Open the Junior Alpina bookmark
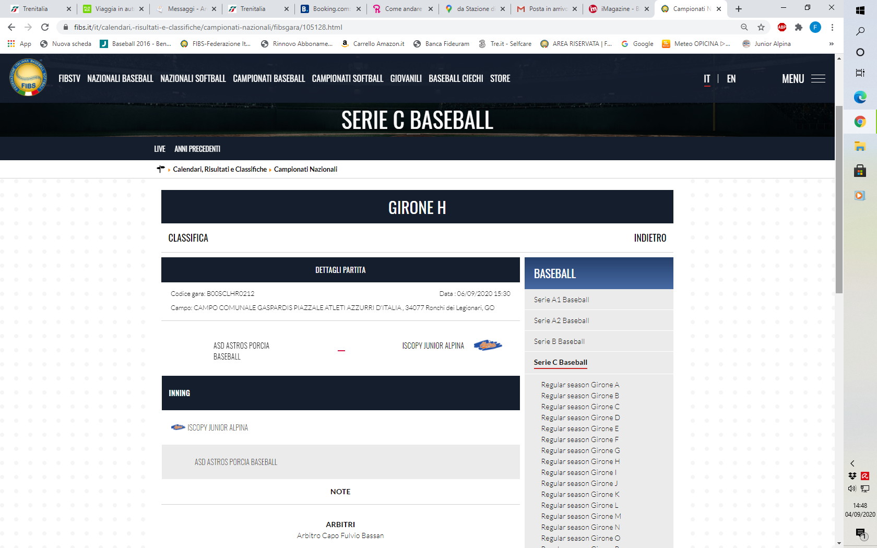 pyautogui.click(x=766, y=44)
